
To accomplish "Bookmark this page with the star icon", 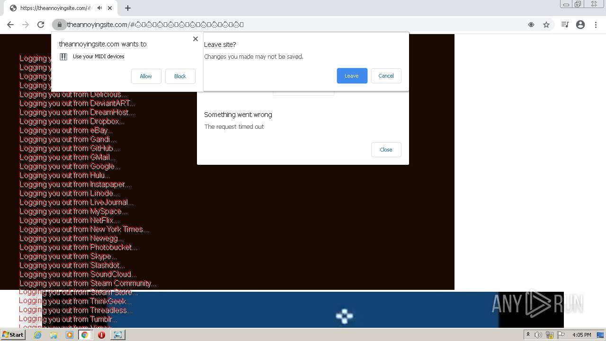I will 546,25.
